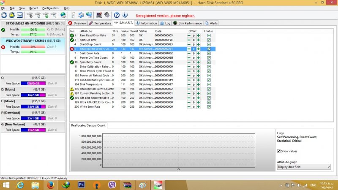The image size is (338, 190).
Task: Click the networked computers toolbar icon
Action: click(x=89, y=15)
